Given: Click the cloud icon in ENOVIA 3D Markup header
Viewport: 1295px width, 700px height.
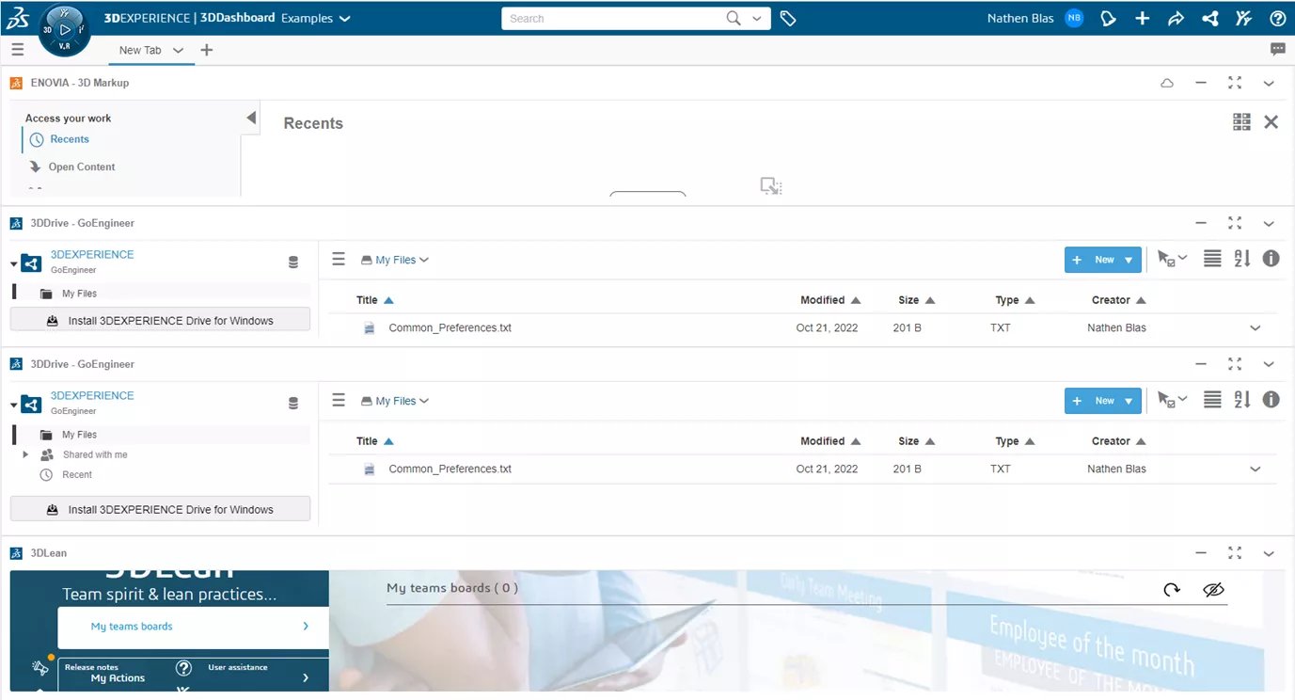Looking at the screenshot, I should pos(1167,83).
